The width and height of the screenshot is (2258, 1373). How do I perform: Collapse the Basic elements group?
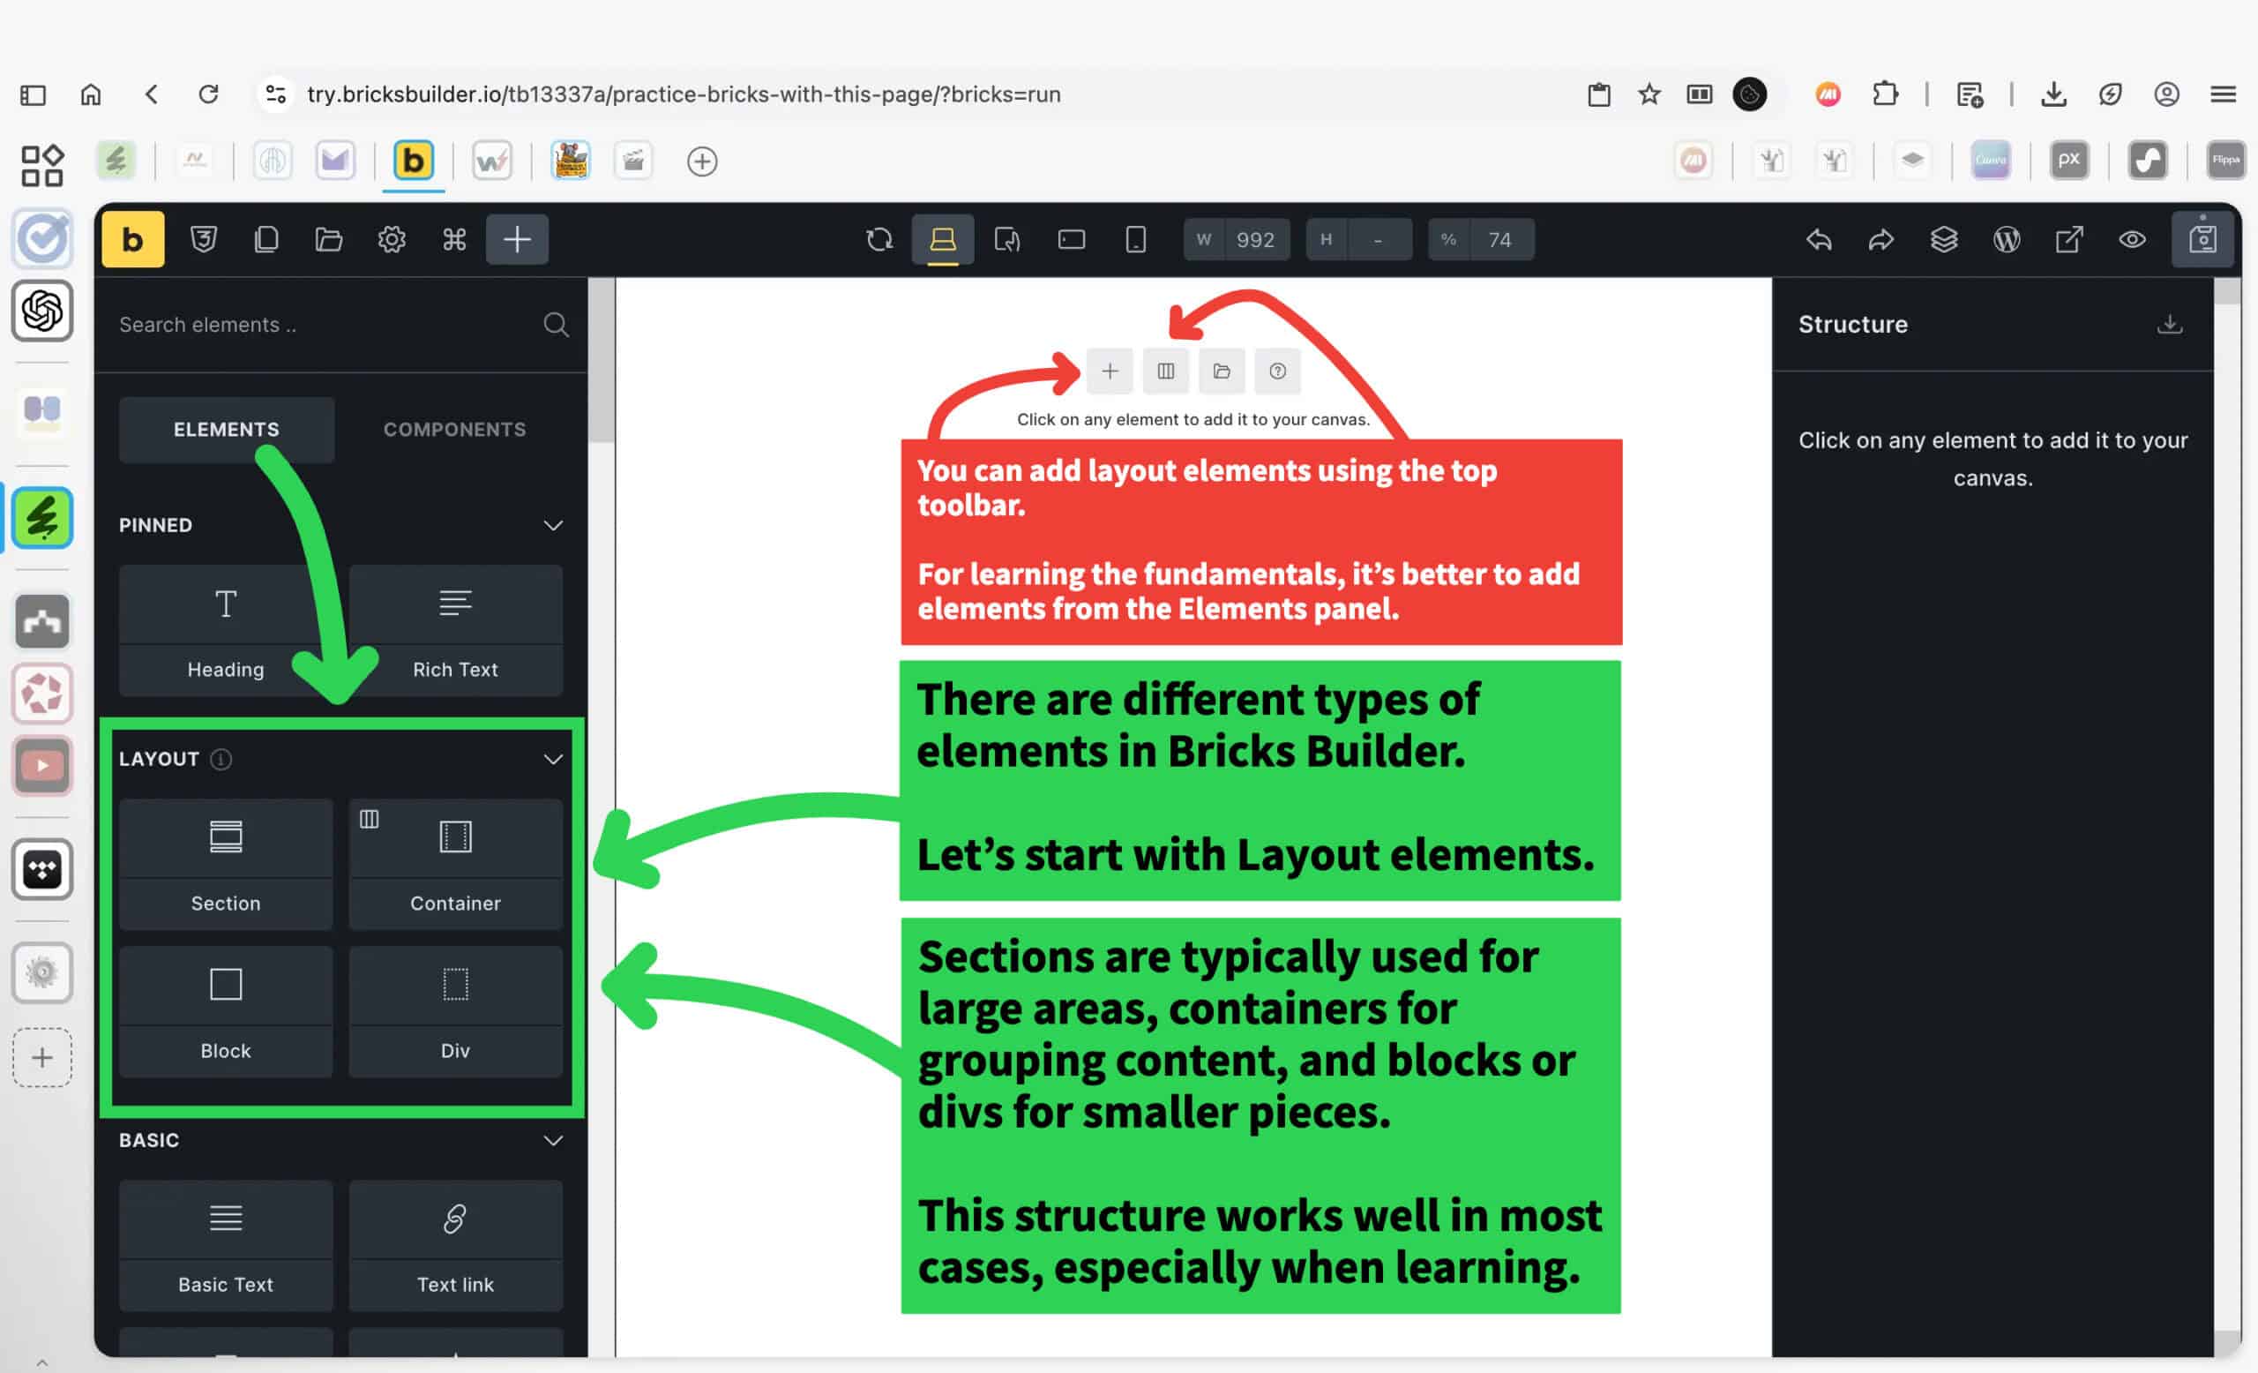tap(552, 1140)
